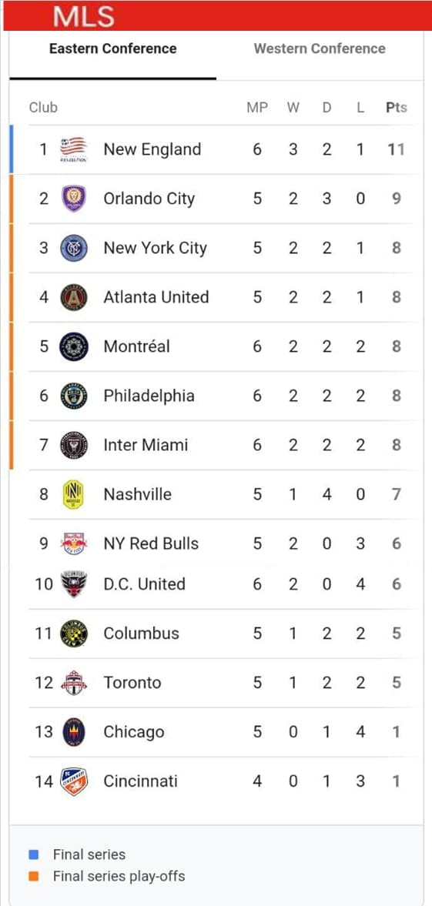This screenshot has height=906, width=432.
Task: Click the orange Final series play-offs swatch
Action: [x=34, y=877]
